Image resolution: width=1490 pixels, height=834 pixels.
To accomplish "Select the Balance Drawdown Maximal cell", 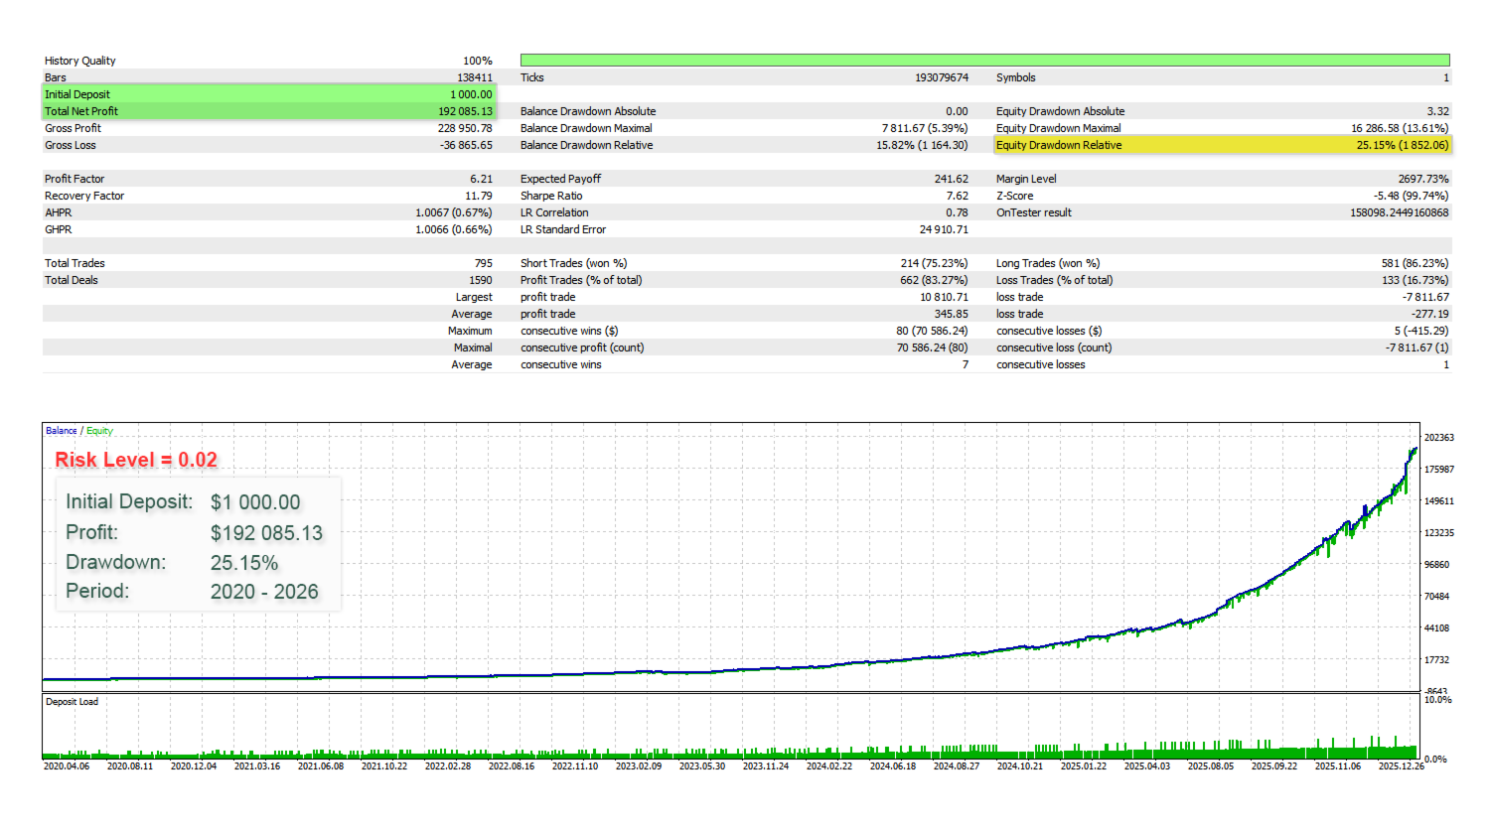I will 745,127.
